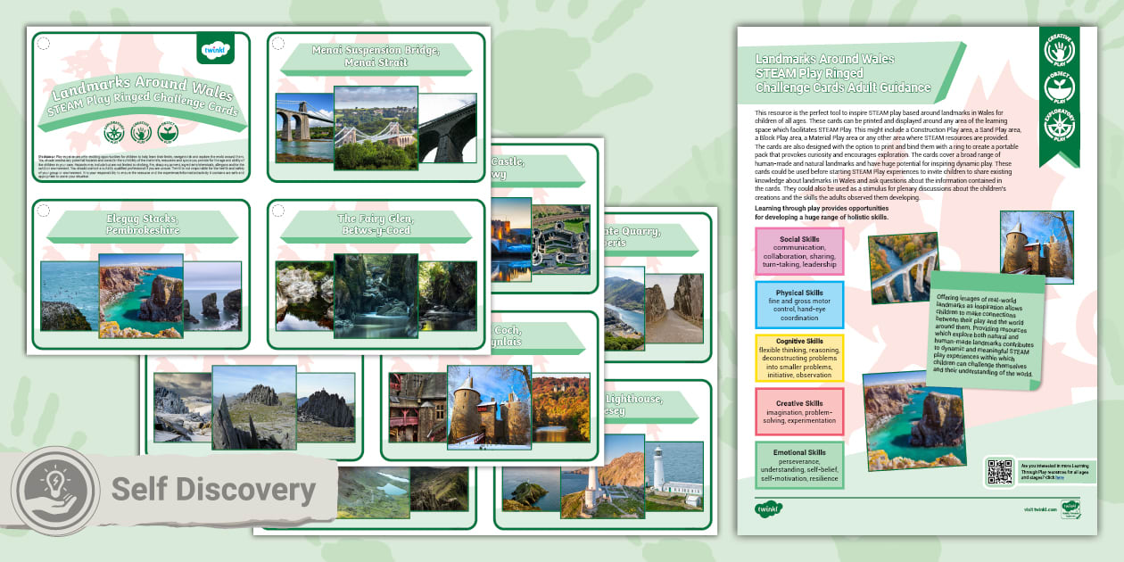The image size is (1124, 562).
Task: Select the yellow Cognitive Skills box
Action: click(x=798, y=358)
